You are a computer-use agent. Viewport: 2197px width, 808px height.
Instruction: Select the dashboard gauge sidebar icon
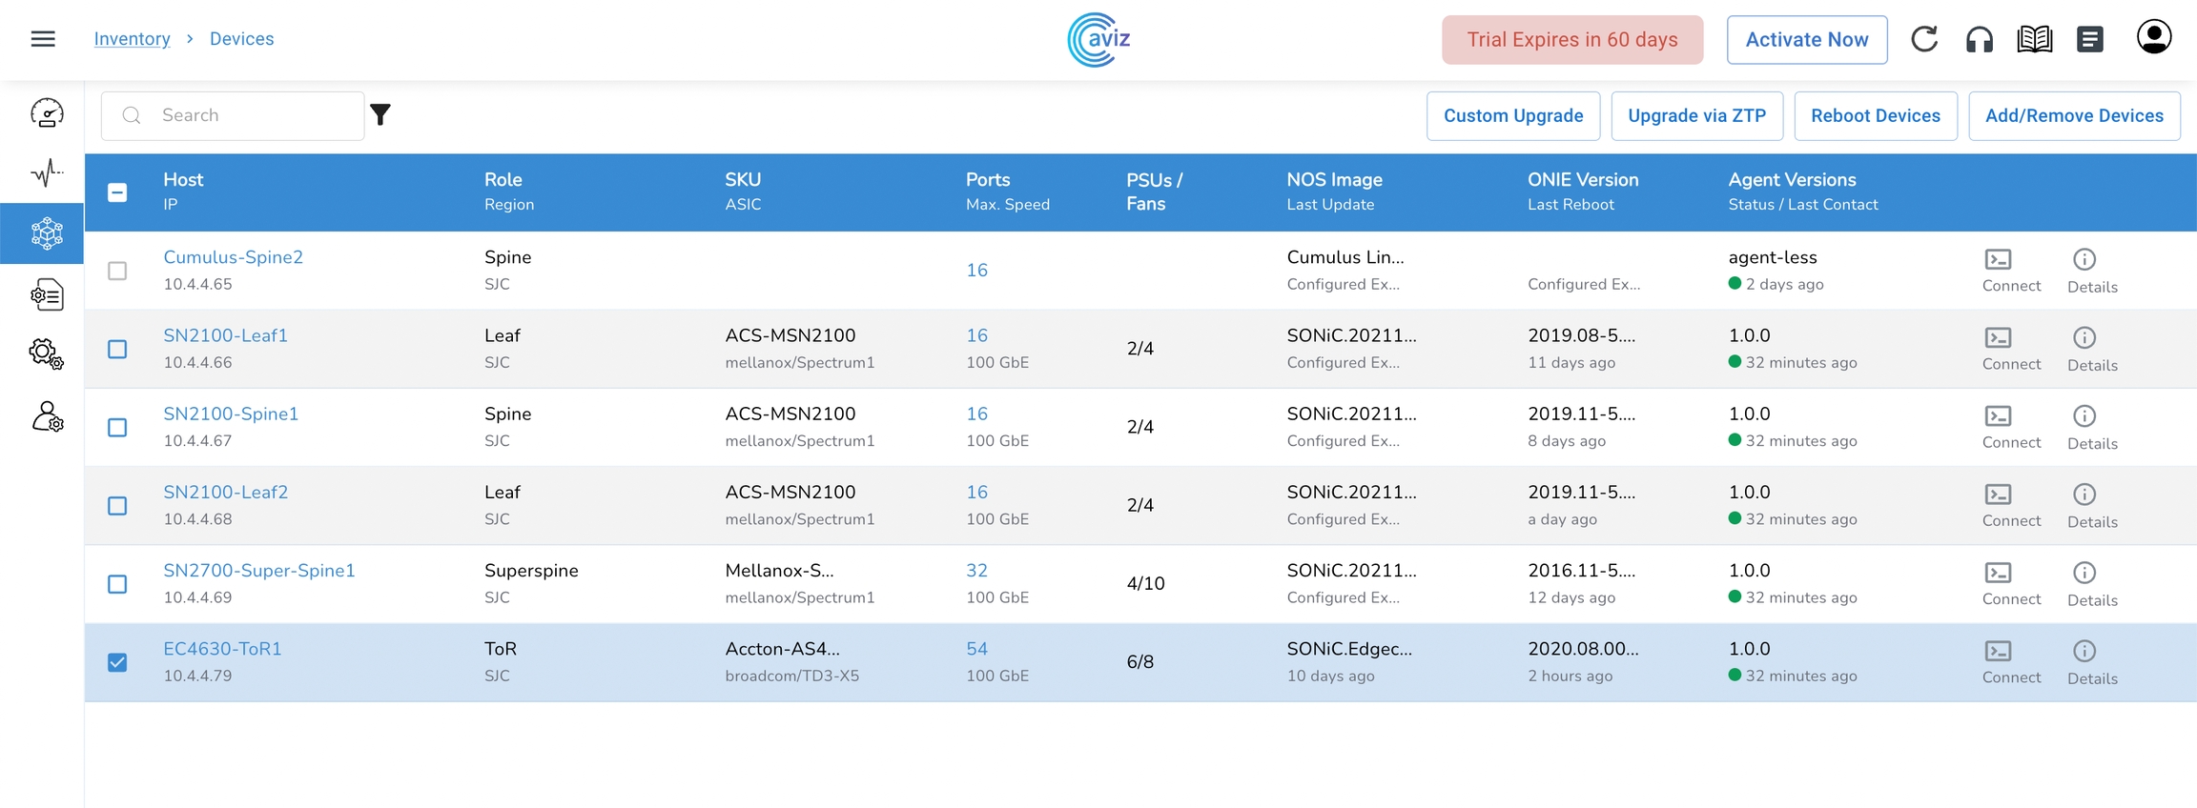coord(47,113)
